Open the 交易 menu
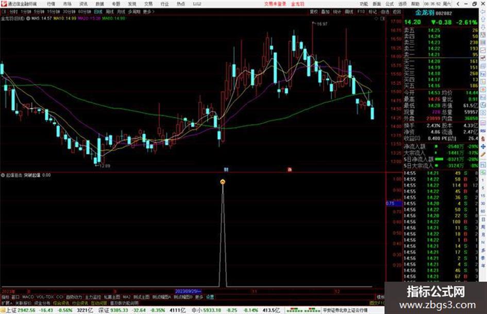 click(x=148, y=4)
